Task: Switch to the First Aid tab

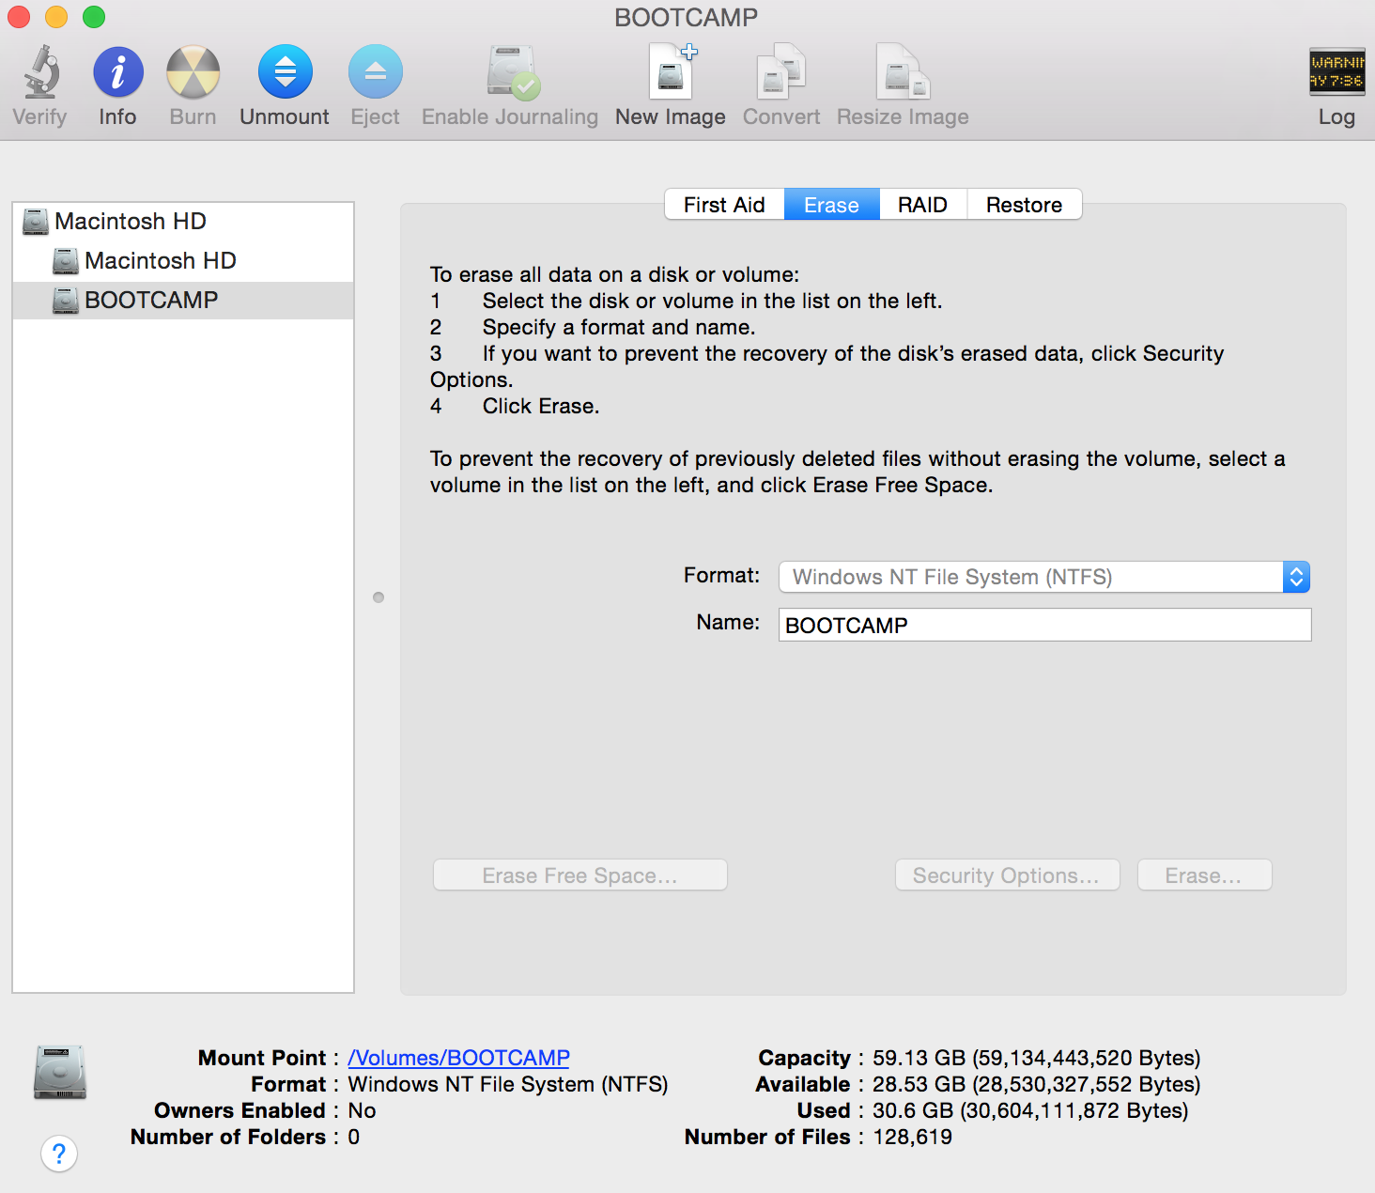Action: coord(724,205)
